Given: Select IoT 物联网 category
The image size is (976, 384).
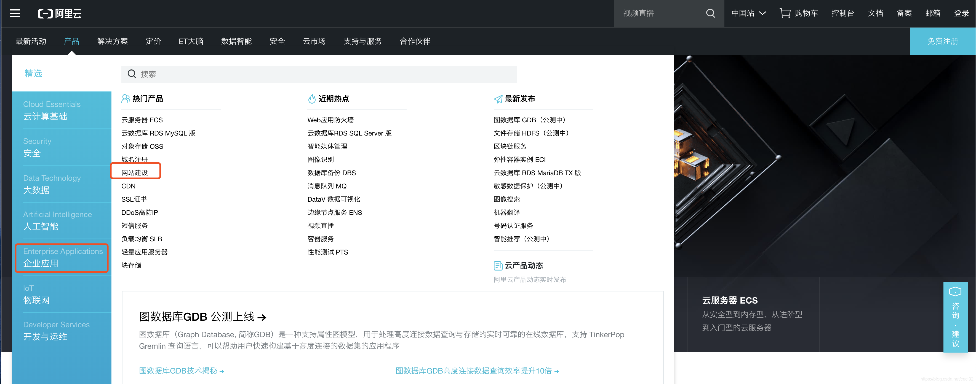Looking at the screenshot, I should pyautogui.click(x=62, y=294).
